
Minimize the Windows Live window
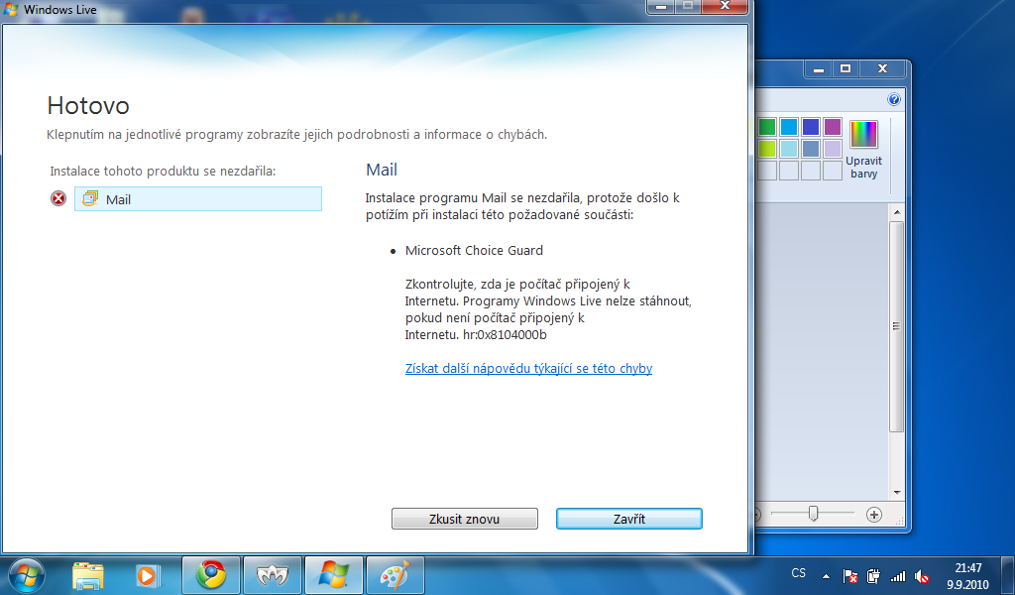pyautogui.click(x=661, y=7)
